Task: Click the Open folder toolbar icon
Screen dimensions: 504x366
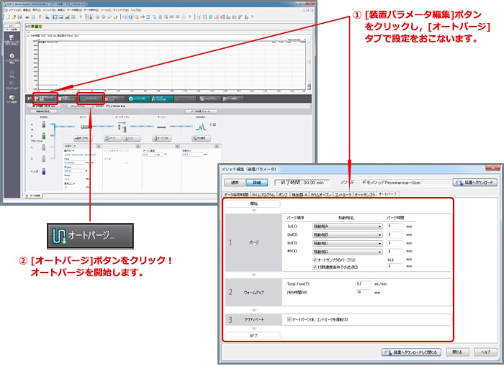Action: (14, 17)
